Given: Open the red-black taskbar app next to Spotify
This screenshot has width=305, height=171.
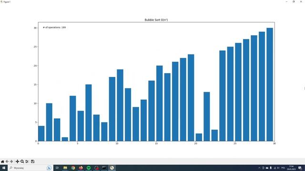Looking at the screenshot, I should (96, 168).
